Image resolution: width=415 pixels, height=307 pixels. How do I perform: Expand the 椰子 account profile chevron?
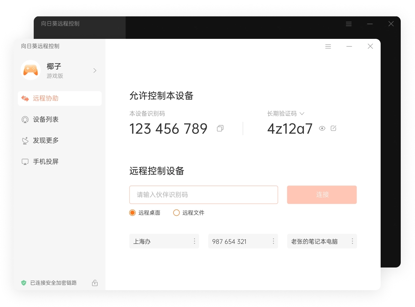pos(95,71)
